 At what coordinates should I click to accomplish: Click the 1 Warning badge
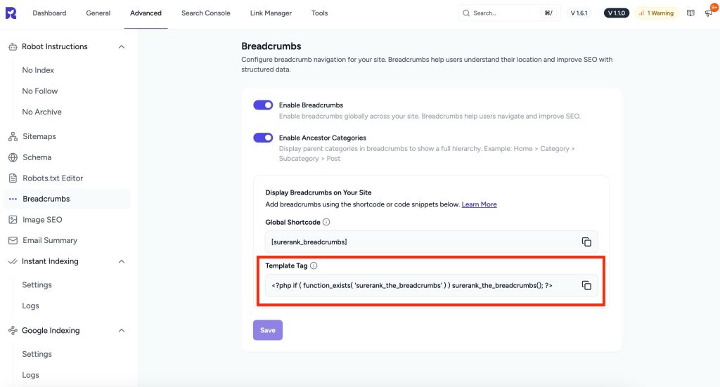[656, 13]
